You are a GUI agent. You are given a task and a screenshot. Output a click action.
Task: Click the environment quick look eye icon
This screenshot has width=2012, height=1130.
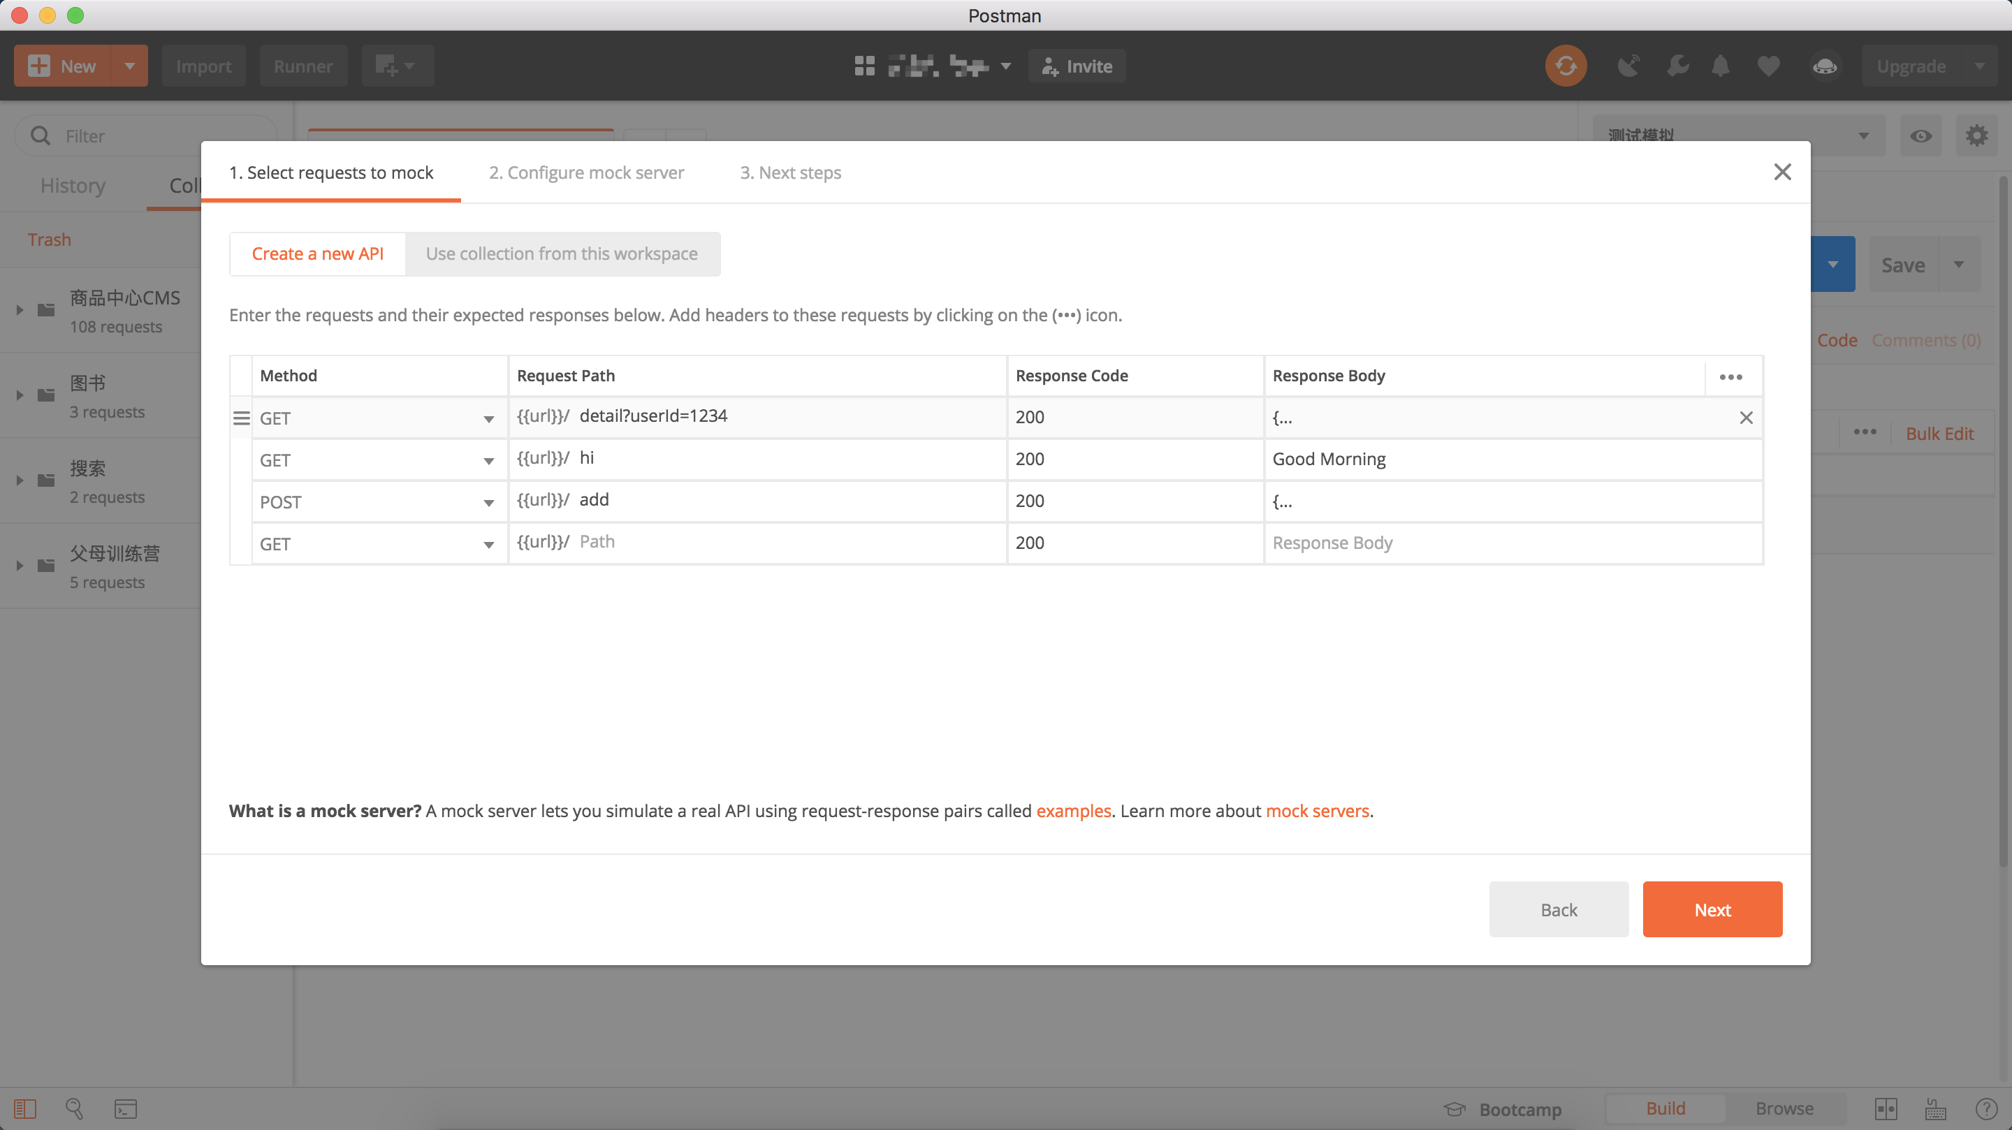coord(1920,136)
